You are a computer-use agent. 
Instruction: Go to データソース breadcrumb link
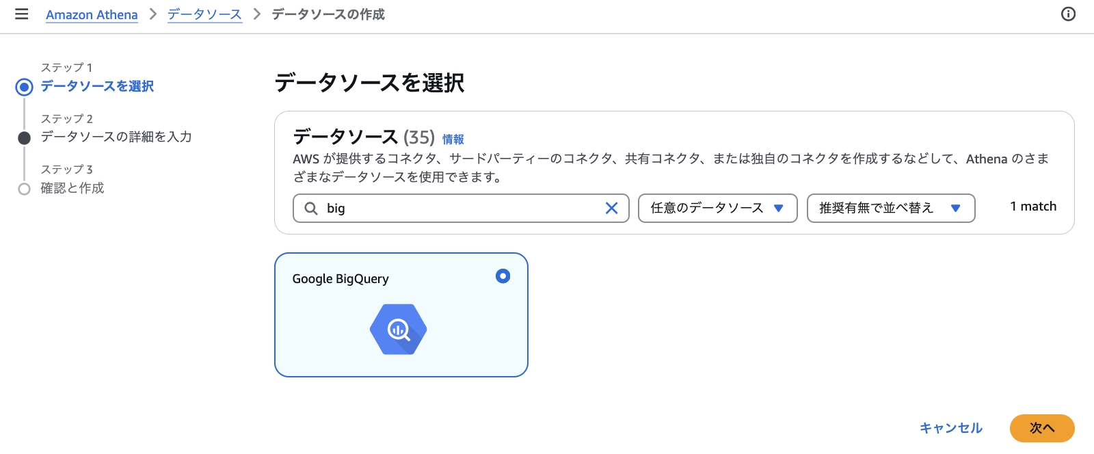[204, 14]
